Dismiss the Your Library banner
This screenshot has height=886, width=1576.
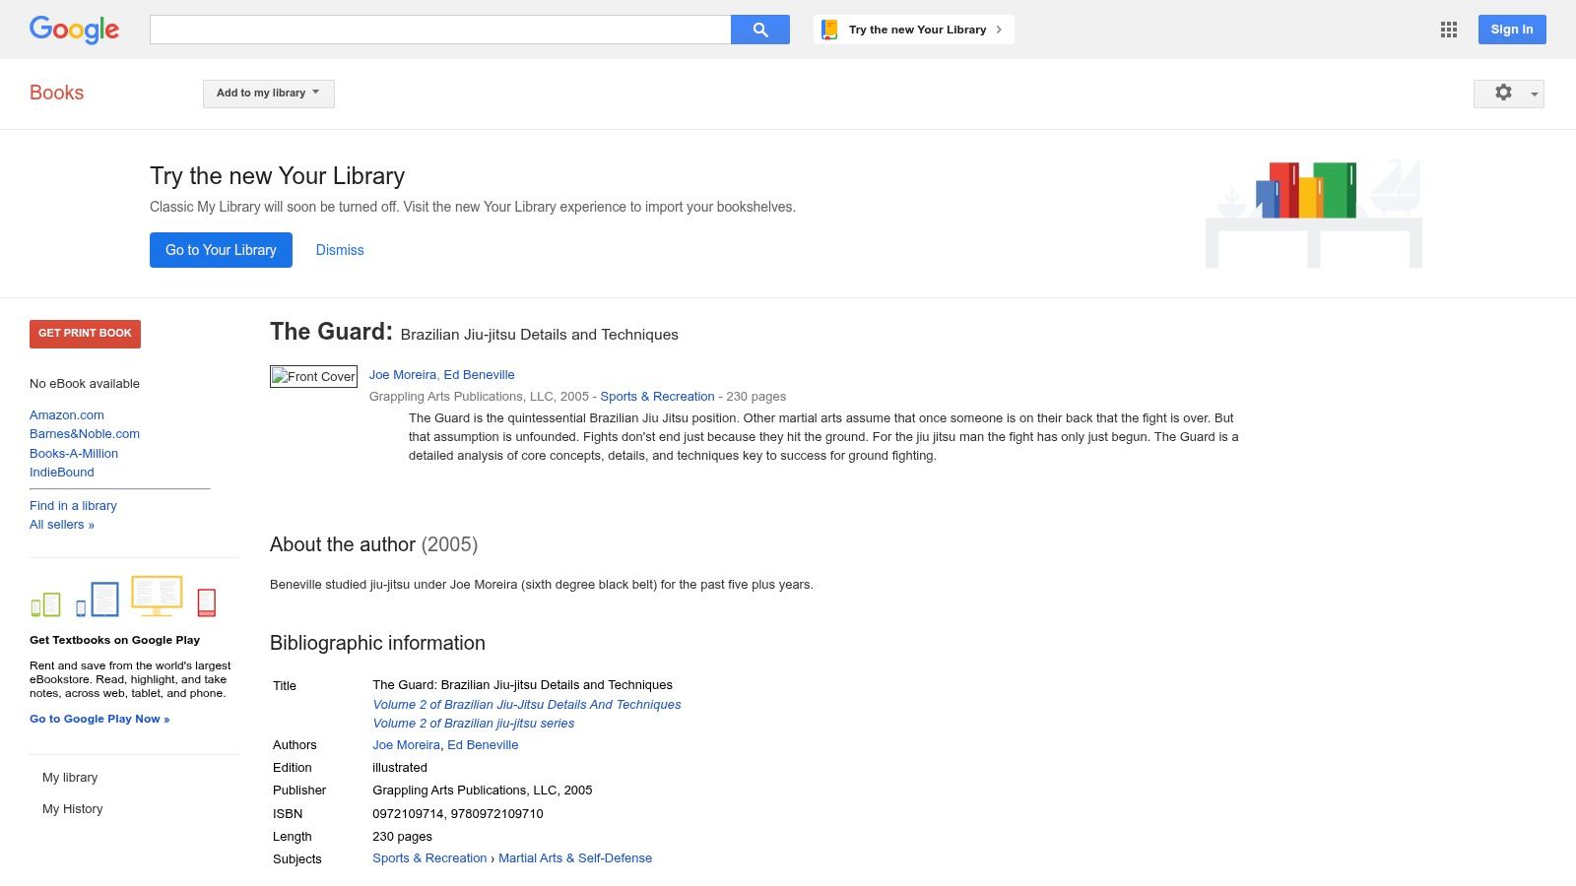pyautogui.click(x=340, y=250)
